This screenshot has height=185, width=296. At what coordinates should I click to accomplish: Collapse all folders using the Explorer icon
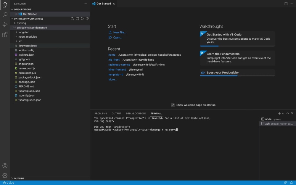pos(87,19)
